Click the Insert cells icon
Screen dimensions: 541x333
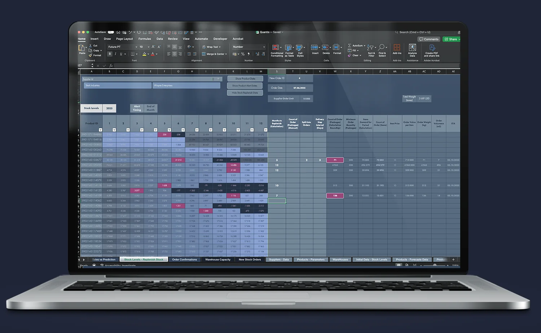click(314, 47)
